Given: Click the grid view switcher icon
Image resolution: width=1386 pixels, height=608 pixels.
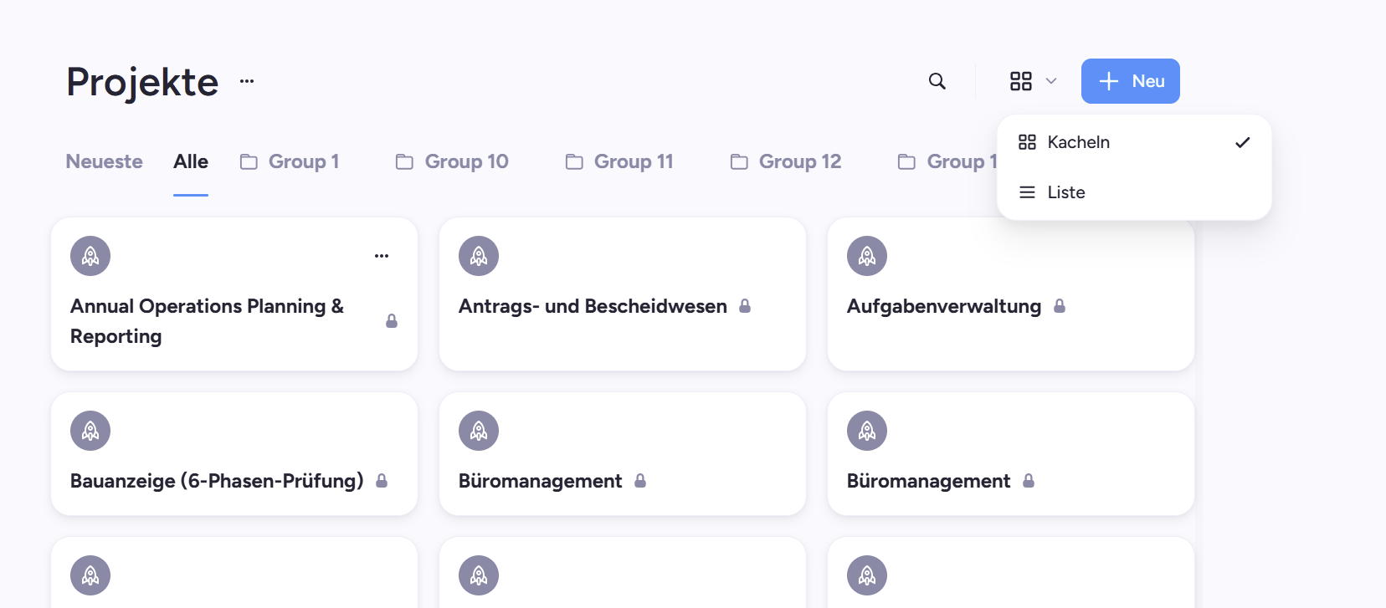Looking at the screenshot, I should [x=1021, y=81].
